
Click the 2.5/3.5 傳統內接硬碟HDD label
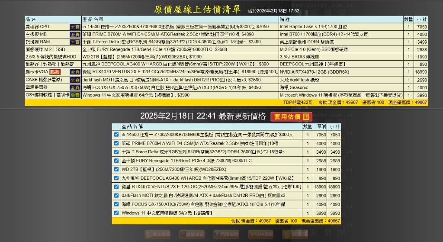51,57
